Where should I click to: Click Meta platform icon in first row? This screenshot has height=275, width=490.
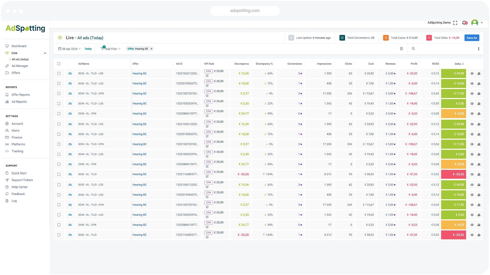70,74
